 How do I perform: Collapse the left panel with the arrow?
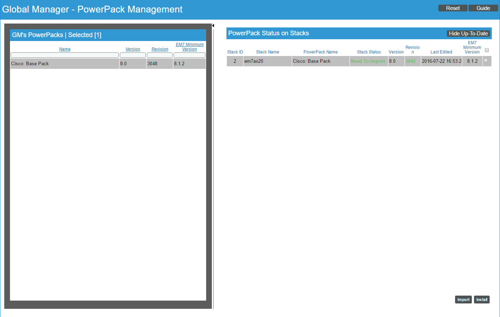click(213, 25)
